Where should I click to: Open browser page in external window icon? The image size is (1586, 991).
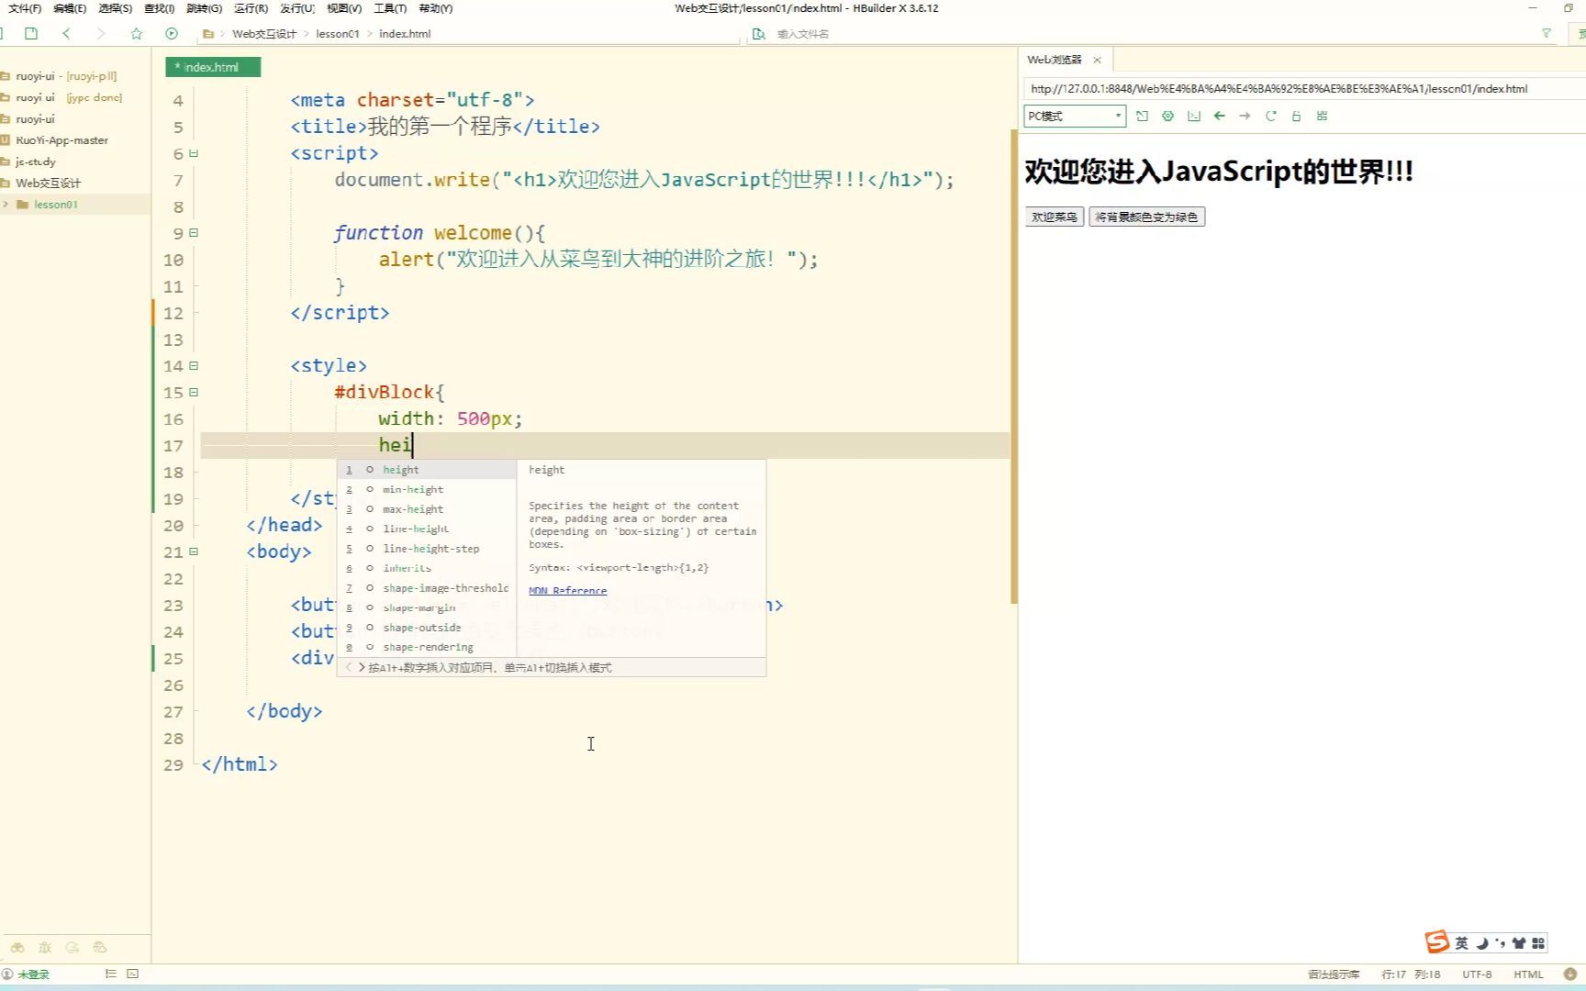pyautogui.click(x=1142, y=117)
